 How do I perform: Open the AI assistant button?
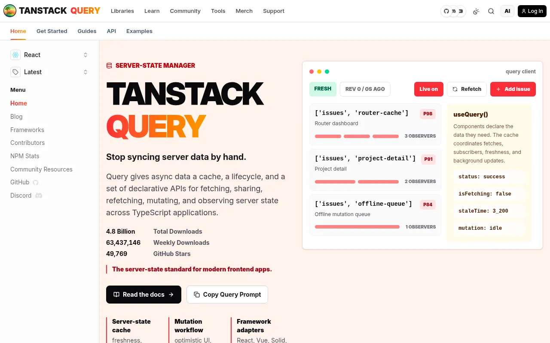[507, 11]
